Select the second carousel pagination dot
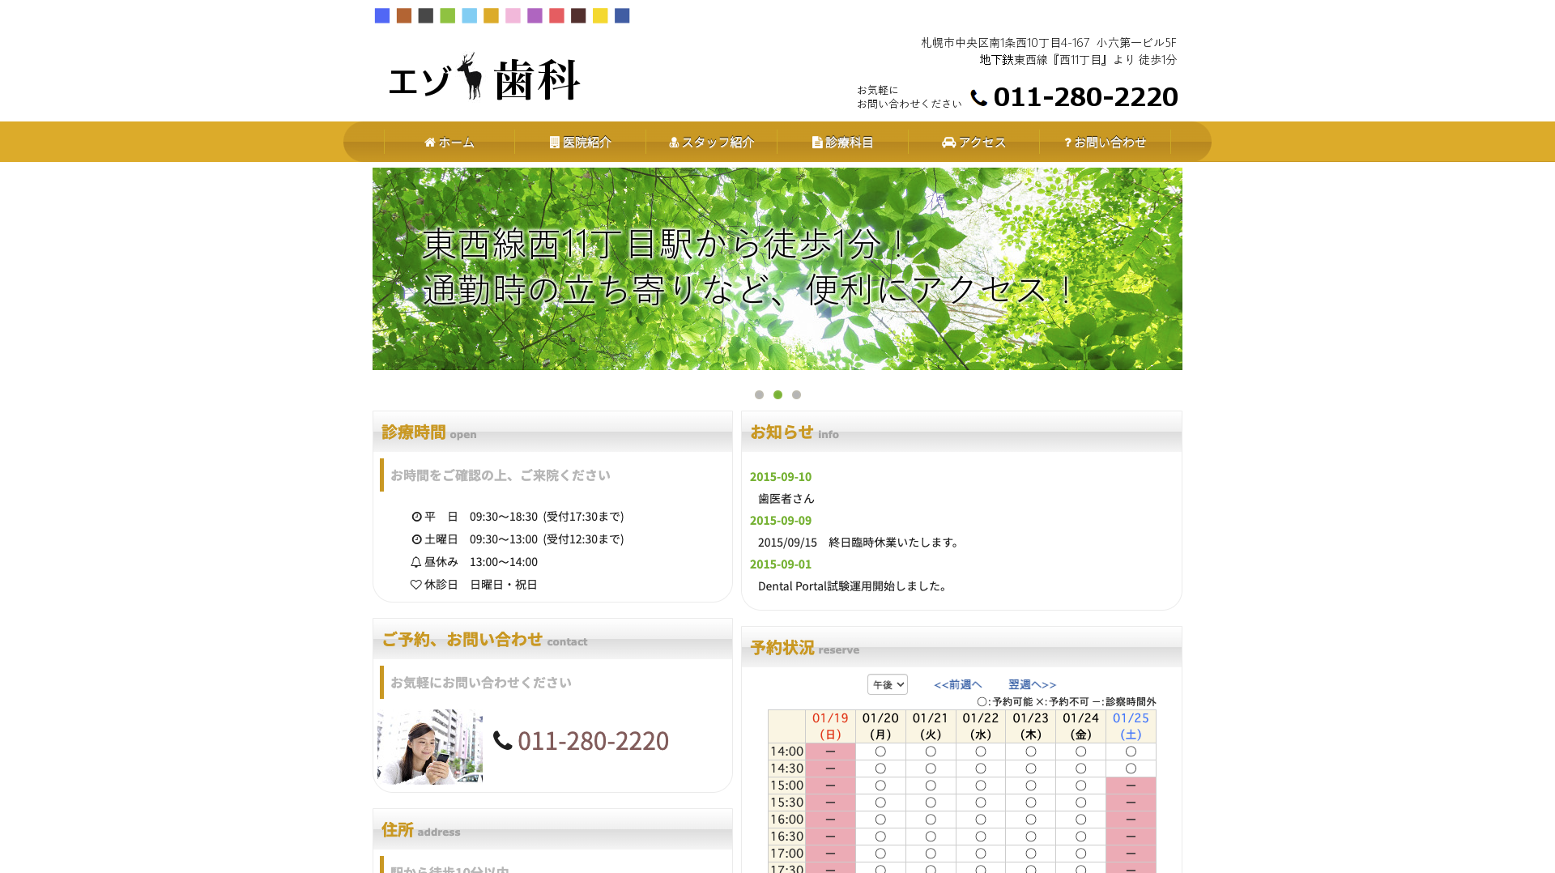The height and width of the screenshot is (873, 1555). point(777,394)
